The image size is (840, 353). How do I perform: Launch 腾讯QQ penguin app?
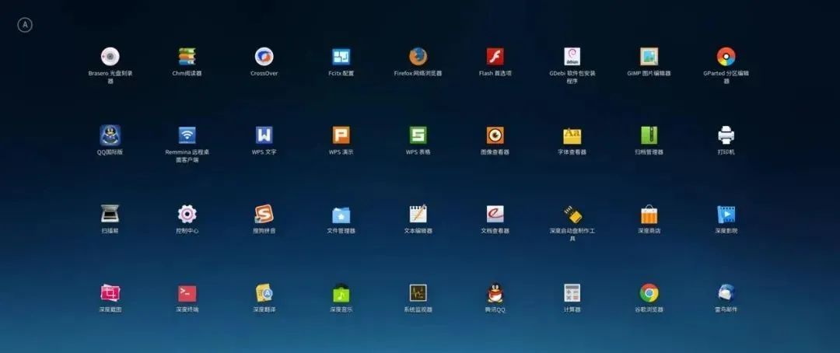pyautogui.click(x=495, y=292)
